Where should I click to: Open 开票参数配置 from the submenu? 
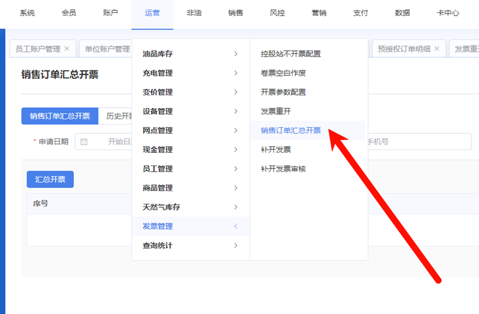click(283, 92)
